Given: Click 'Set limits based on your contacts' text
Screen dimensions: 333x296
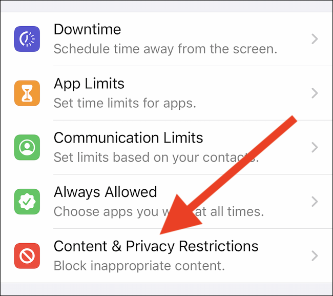Looking at the screenshot, I should (x=156, y=157).
